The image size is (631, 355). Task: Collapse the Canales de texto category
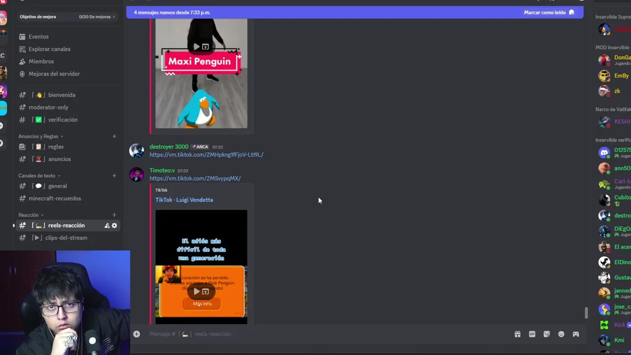(39, 176)
